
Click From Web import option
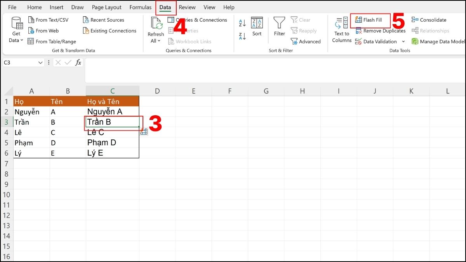click(43, 31)
